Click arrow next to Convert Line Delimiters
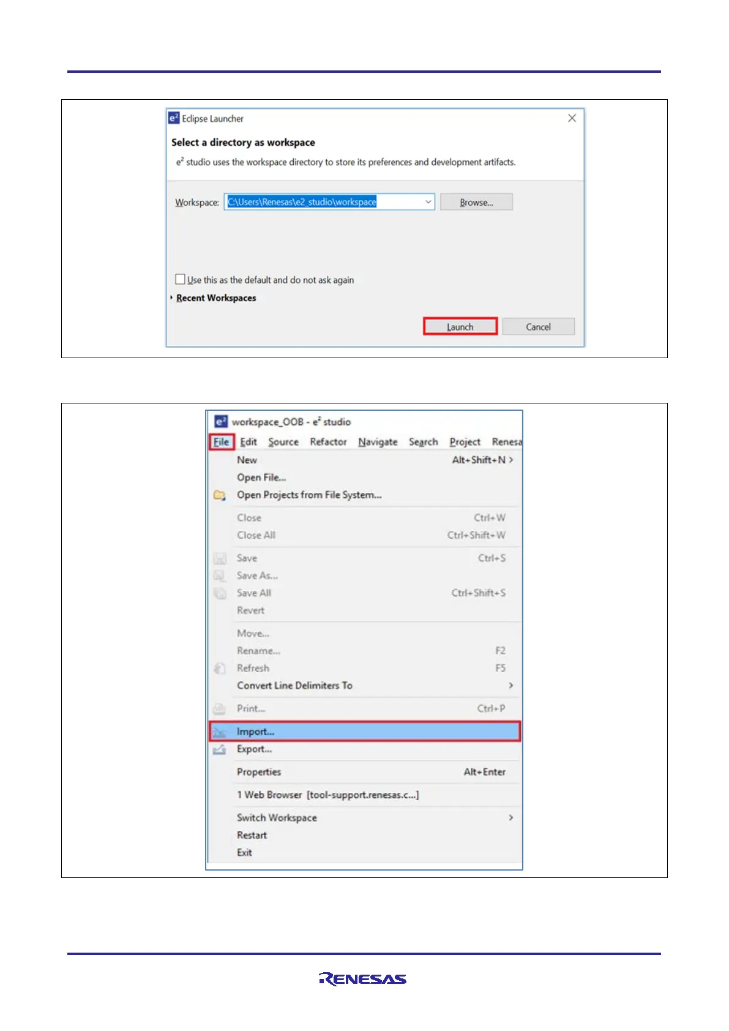The image size is (729, 1031). pos(511,686)
